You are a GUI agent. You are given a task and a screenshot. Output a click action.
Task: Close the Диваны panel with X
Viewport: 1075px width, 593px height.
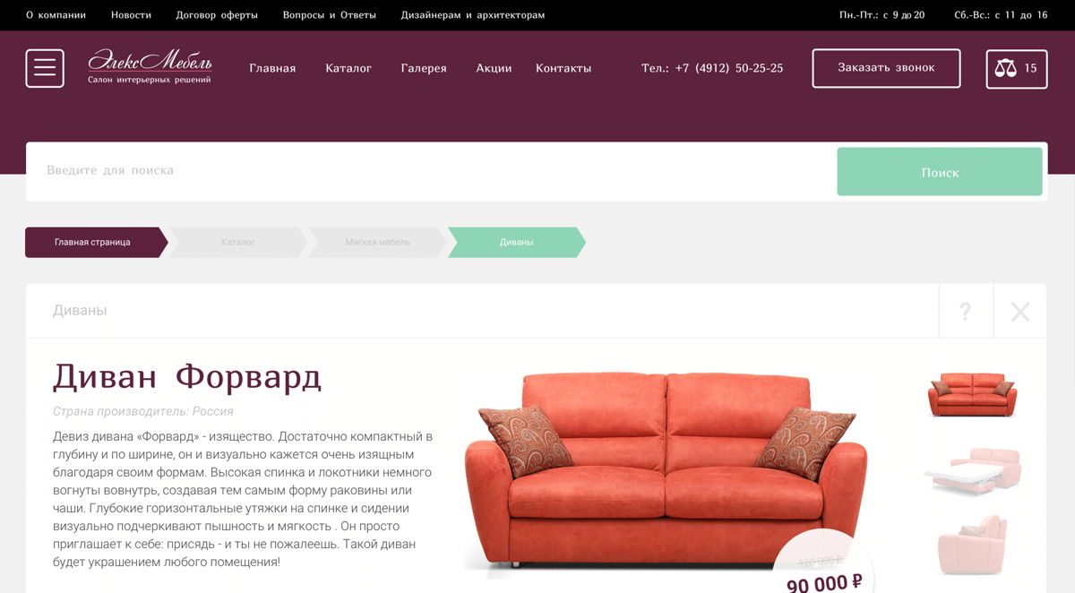[x=1019, y=311]
